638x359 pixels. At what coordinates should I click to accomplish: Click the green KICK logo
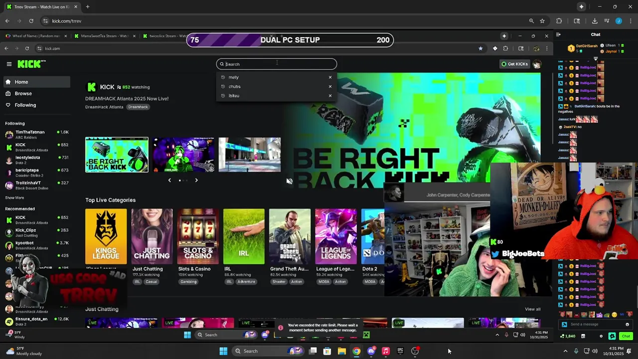(x=30, y=64)
